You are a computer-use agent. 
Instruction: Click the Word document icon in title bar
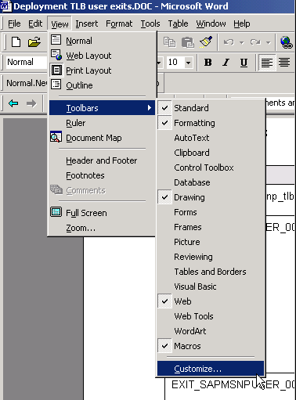coord(5,6)
